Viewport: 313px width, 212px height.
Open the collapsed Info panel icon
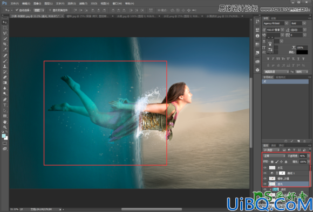point(257,36)
